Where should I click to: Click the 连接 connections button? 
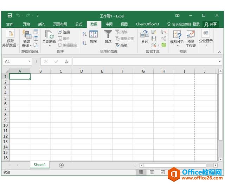click(x=64, y=32)
